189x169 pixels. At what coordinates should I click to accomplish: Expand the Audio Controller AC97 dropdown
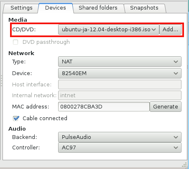120,148
